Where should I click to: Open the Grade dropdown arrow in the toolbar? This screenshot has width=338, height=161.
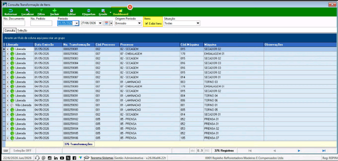110,12
